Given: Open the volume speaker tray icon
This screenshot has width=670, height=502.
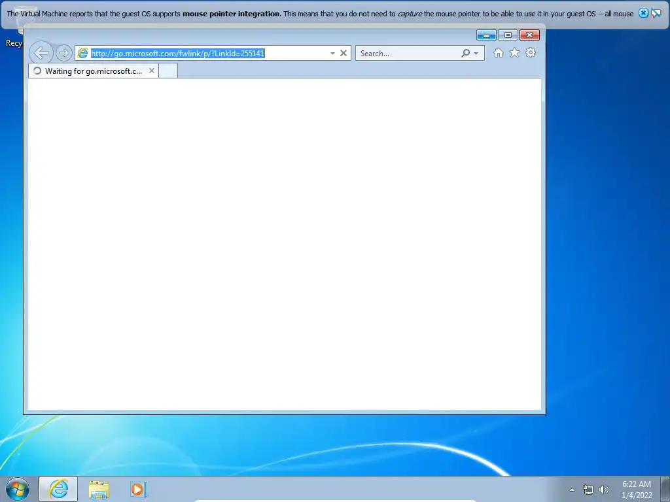Looking at the screenshot, I should [604, 490].
